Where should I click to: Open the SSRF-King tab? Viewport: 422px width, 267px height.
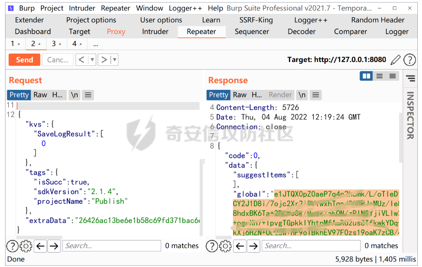point(256,20)
